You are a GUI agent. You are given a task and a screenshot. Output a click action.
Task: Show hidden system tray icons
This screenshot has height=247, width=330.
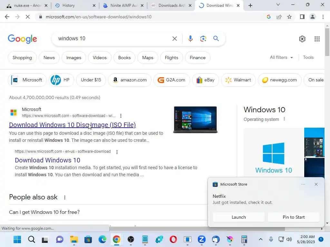coord(260,239)
